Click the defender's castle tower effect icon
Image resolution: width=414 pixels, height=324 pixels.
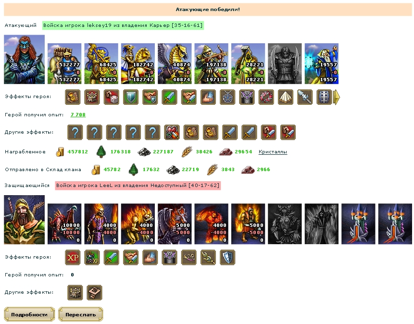(x=75, y=293)
